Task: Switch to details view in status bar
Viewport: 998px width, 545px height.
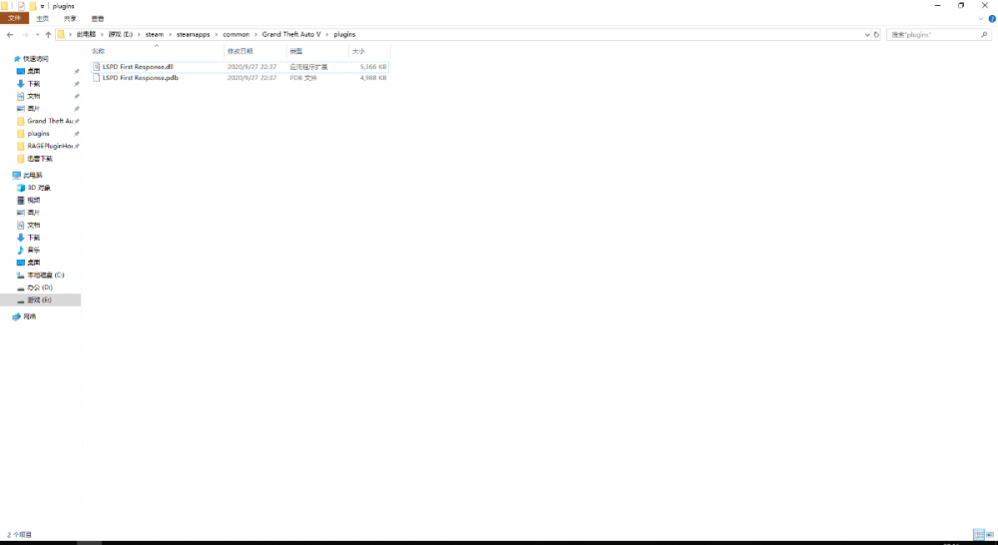Action: (x=979, y=535)
